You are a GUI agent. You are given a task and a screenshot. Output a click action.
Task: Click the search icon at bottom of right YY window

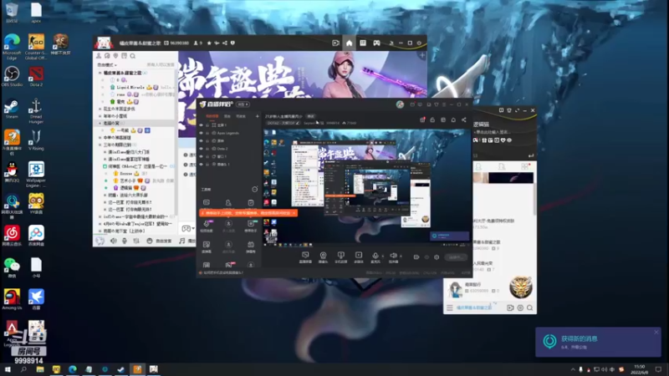[x=530, y=307]
